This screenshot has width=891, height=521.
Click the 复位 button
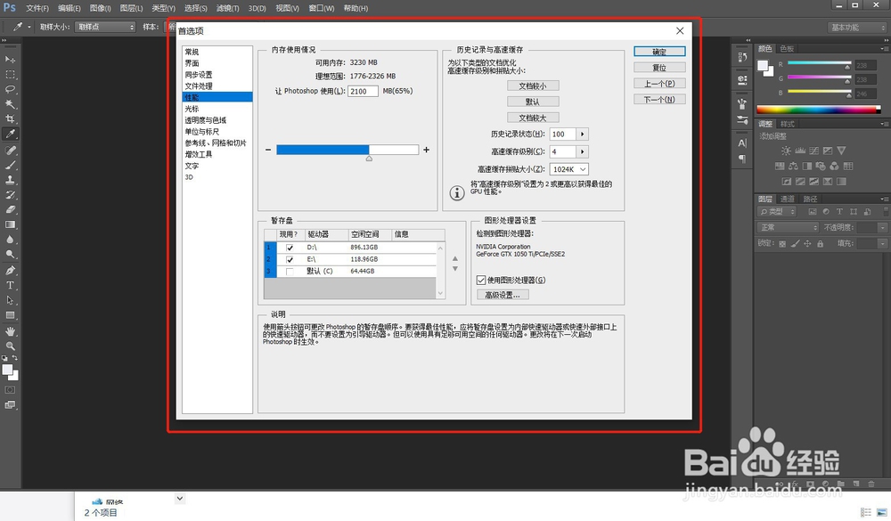659,68
